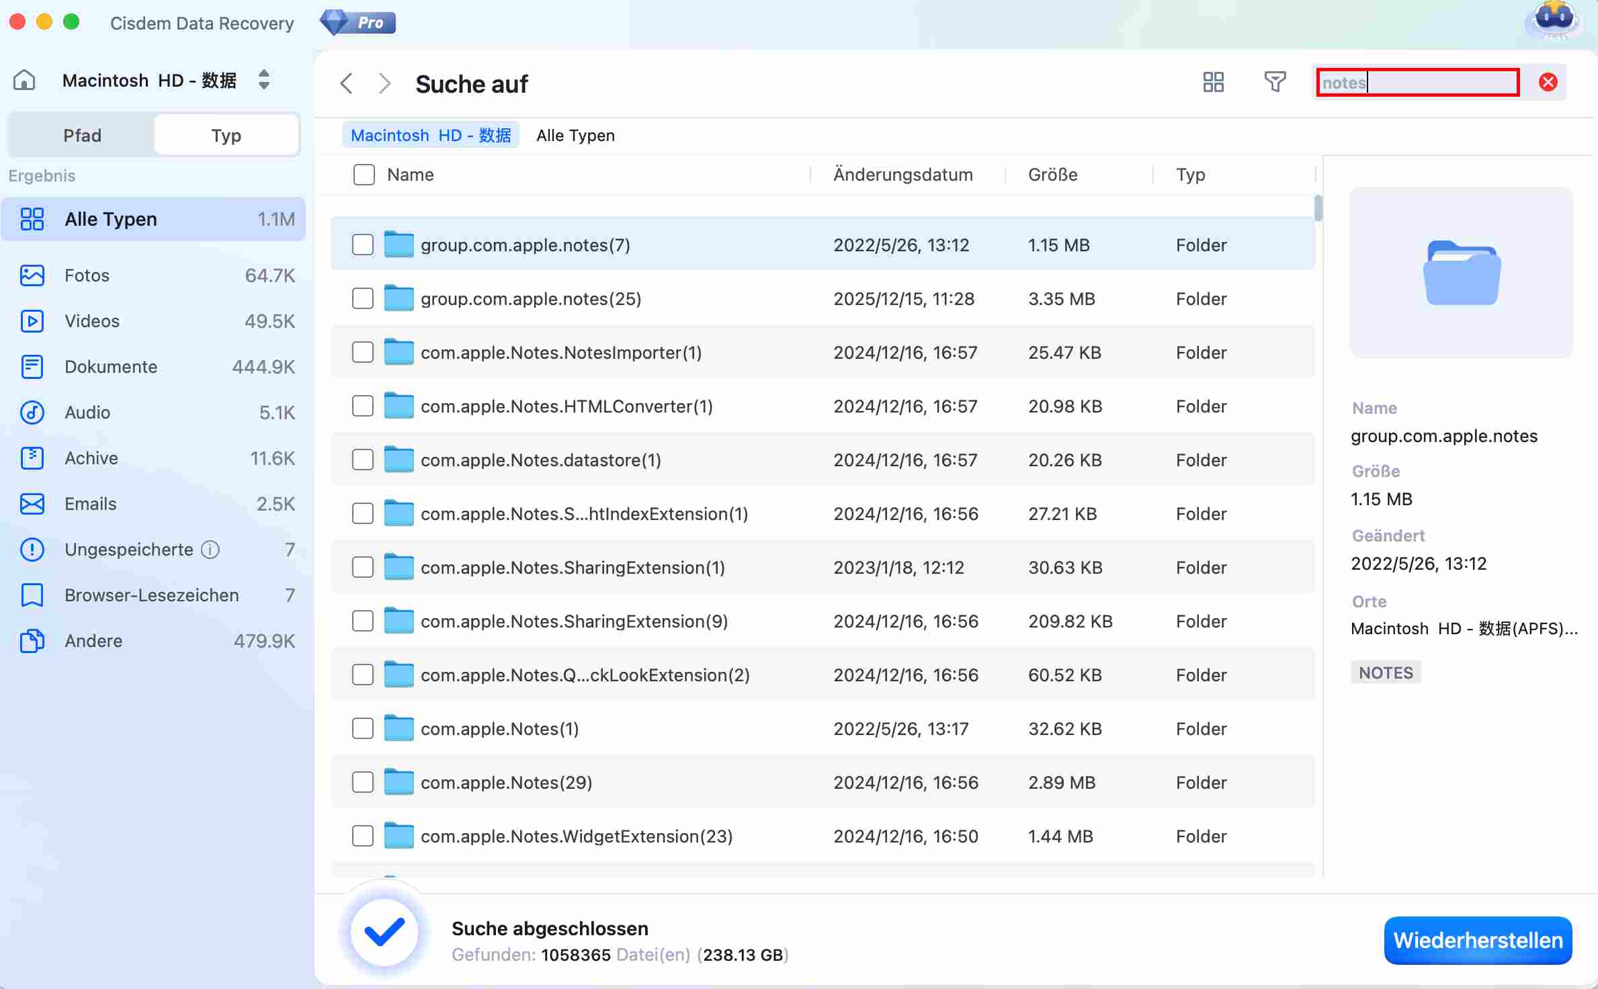Click the home icon in sidebar
The image size is (1598, 989).
tap(24, 80)
